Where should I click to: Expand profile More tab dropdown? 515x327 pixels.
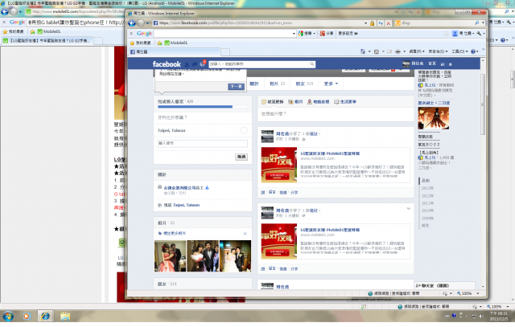[x=331, y=84]
